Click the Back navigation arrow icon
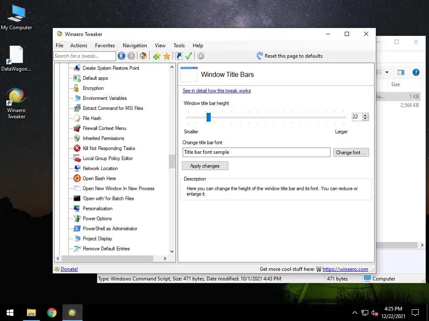429x321 pixels. tap(121, 56)
